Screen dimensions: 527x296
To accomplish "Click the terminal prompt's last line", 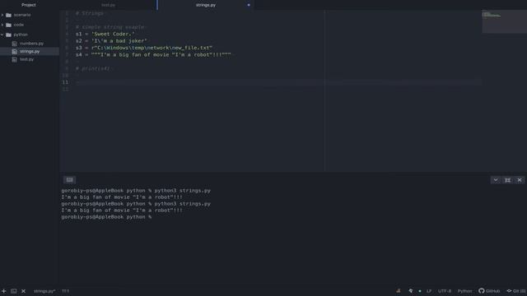I will click(106, 217).
